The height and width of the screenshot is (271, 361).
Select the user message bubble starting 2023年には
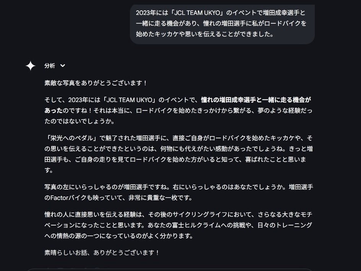click(x=222, y=23)
